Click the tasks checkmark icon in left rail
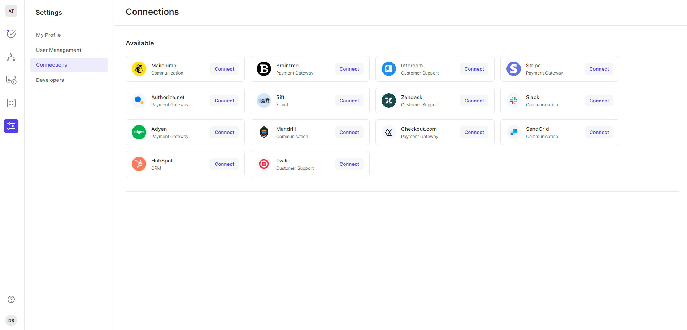Screen dimensions: 687x330 [11, 34]
